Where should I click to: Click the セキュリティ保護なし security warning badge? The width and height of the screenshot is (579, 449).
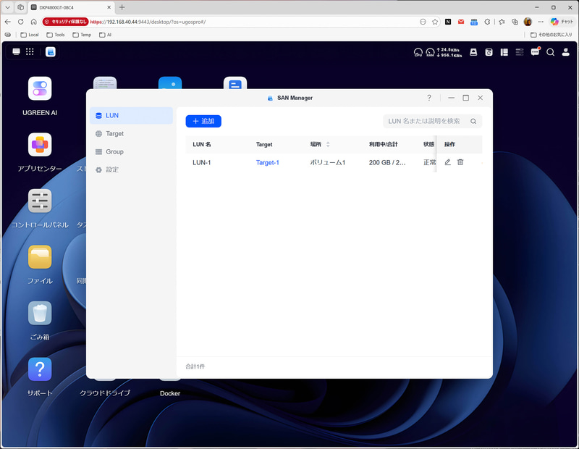(x=65, y=22)
